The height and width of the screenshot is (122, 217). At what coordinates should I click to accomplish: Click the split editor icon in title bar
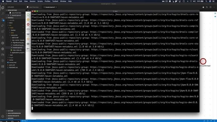click(x=210, y=7)
